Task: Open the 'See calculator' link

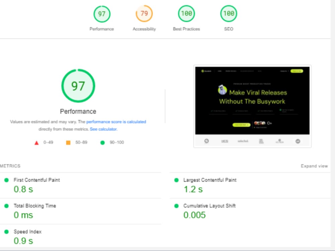Action: pos(104,129)
